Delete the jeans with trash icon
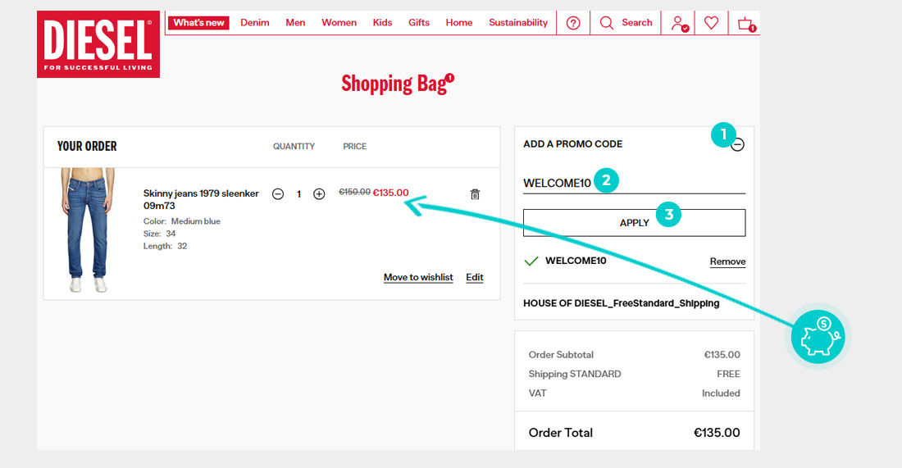This screenshot has height=468, width=902. 475,193
